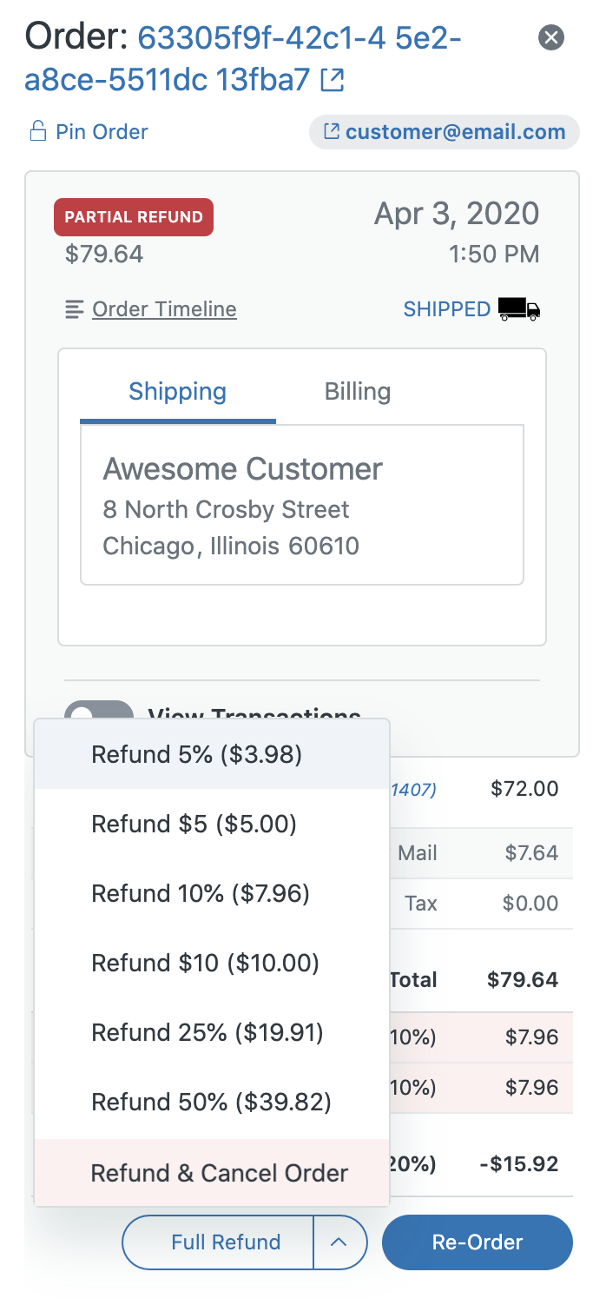Click the external link icon beside order ID
The image size is (606, 1305).
[333, 81]
